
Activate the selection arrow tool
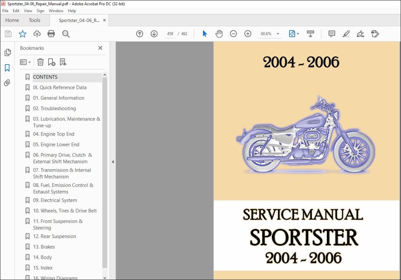[204, 34]
